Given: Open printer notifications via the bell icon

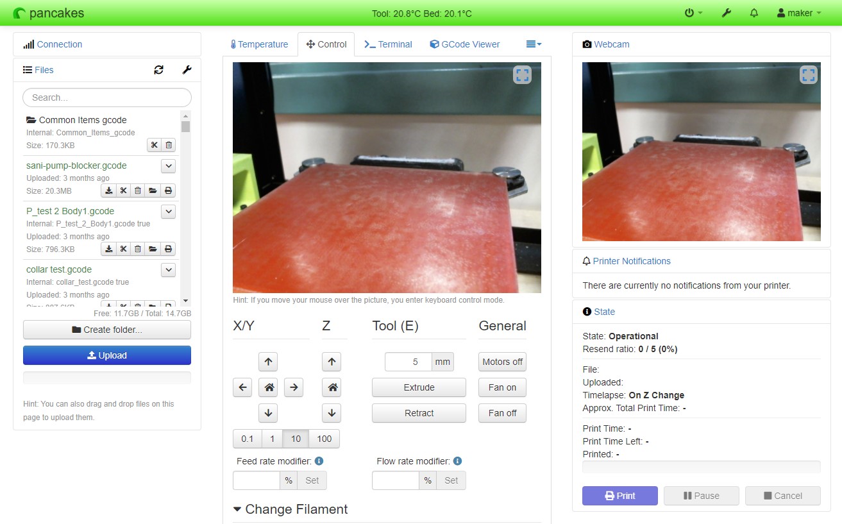Looking at the screenshot, I should click(x=754, y=12).
